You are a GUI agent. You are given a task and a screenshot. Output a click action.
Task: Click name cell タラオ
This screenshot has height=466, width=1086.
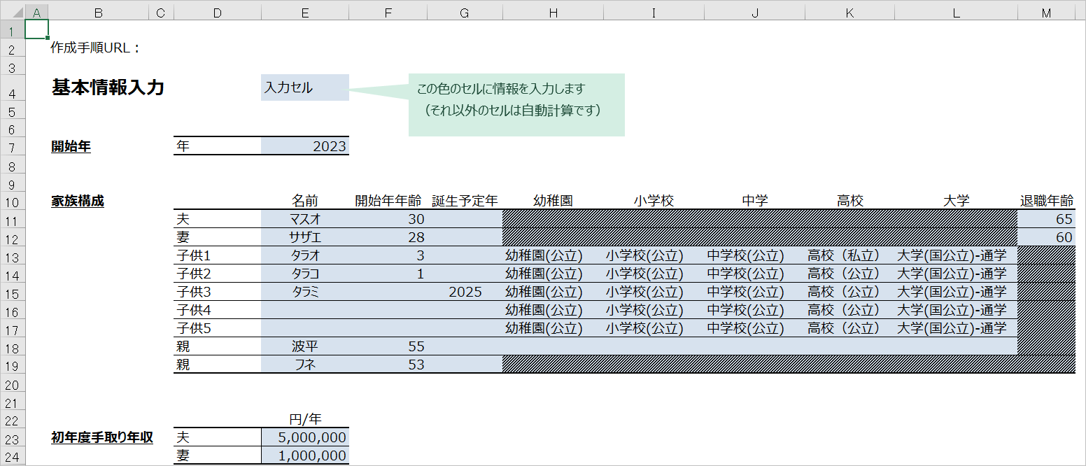pyautogui.click(x=304, y=255)
